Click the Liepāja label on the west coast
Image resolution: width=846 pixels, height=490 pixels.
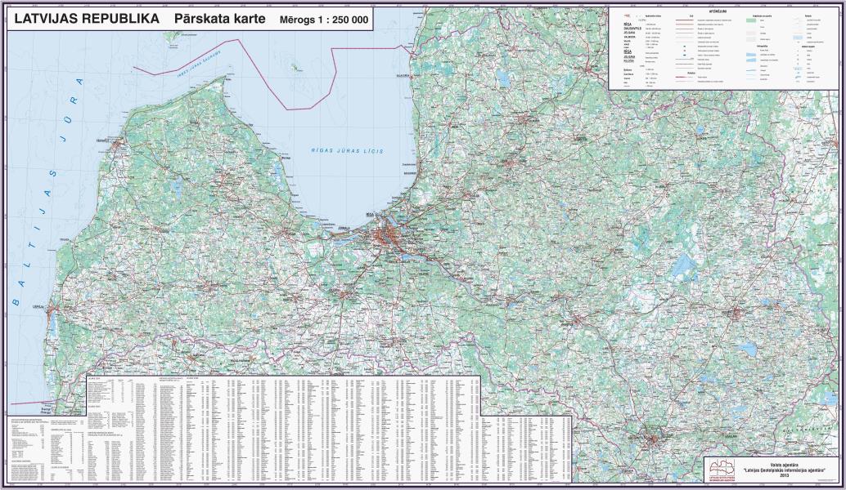[x=38, y=307]
